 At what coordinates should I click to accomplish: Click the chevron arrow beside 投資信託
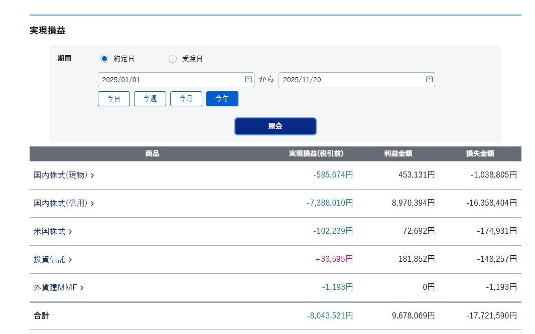pyautogui.click(x=70, y=260)
